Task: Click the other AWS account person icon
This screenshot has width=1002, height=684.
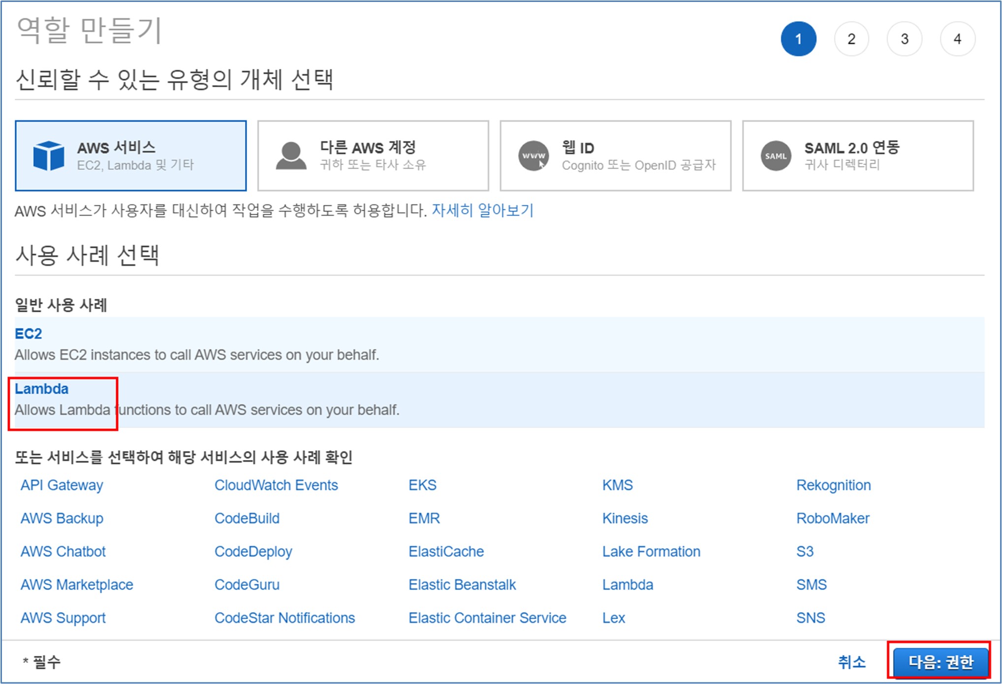Action: (291, 156)
